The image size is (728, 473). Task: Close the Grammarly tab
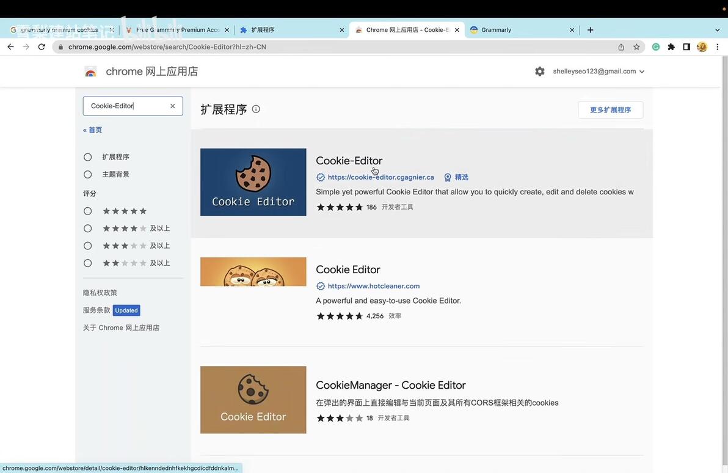[572, 30]
